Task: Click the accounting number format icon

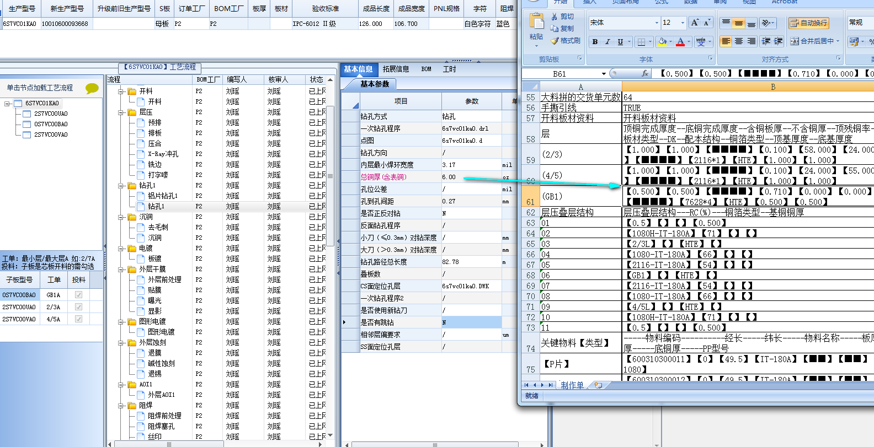Action: (855, 42)
